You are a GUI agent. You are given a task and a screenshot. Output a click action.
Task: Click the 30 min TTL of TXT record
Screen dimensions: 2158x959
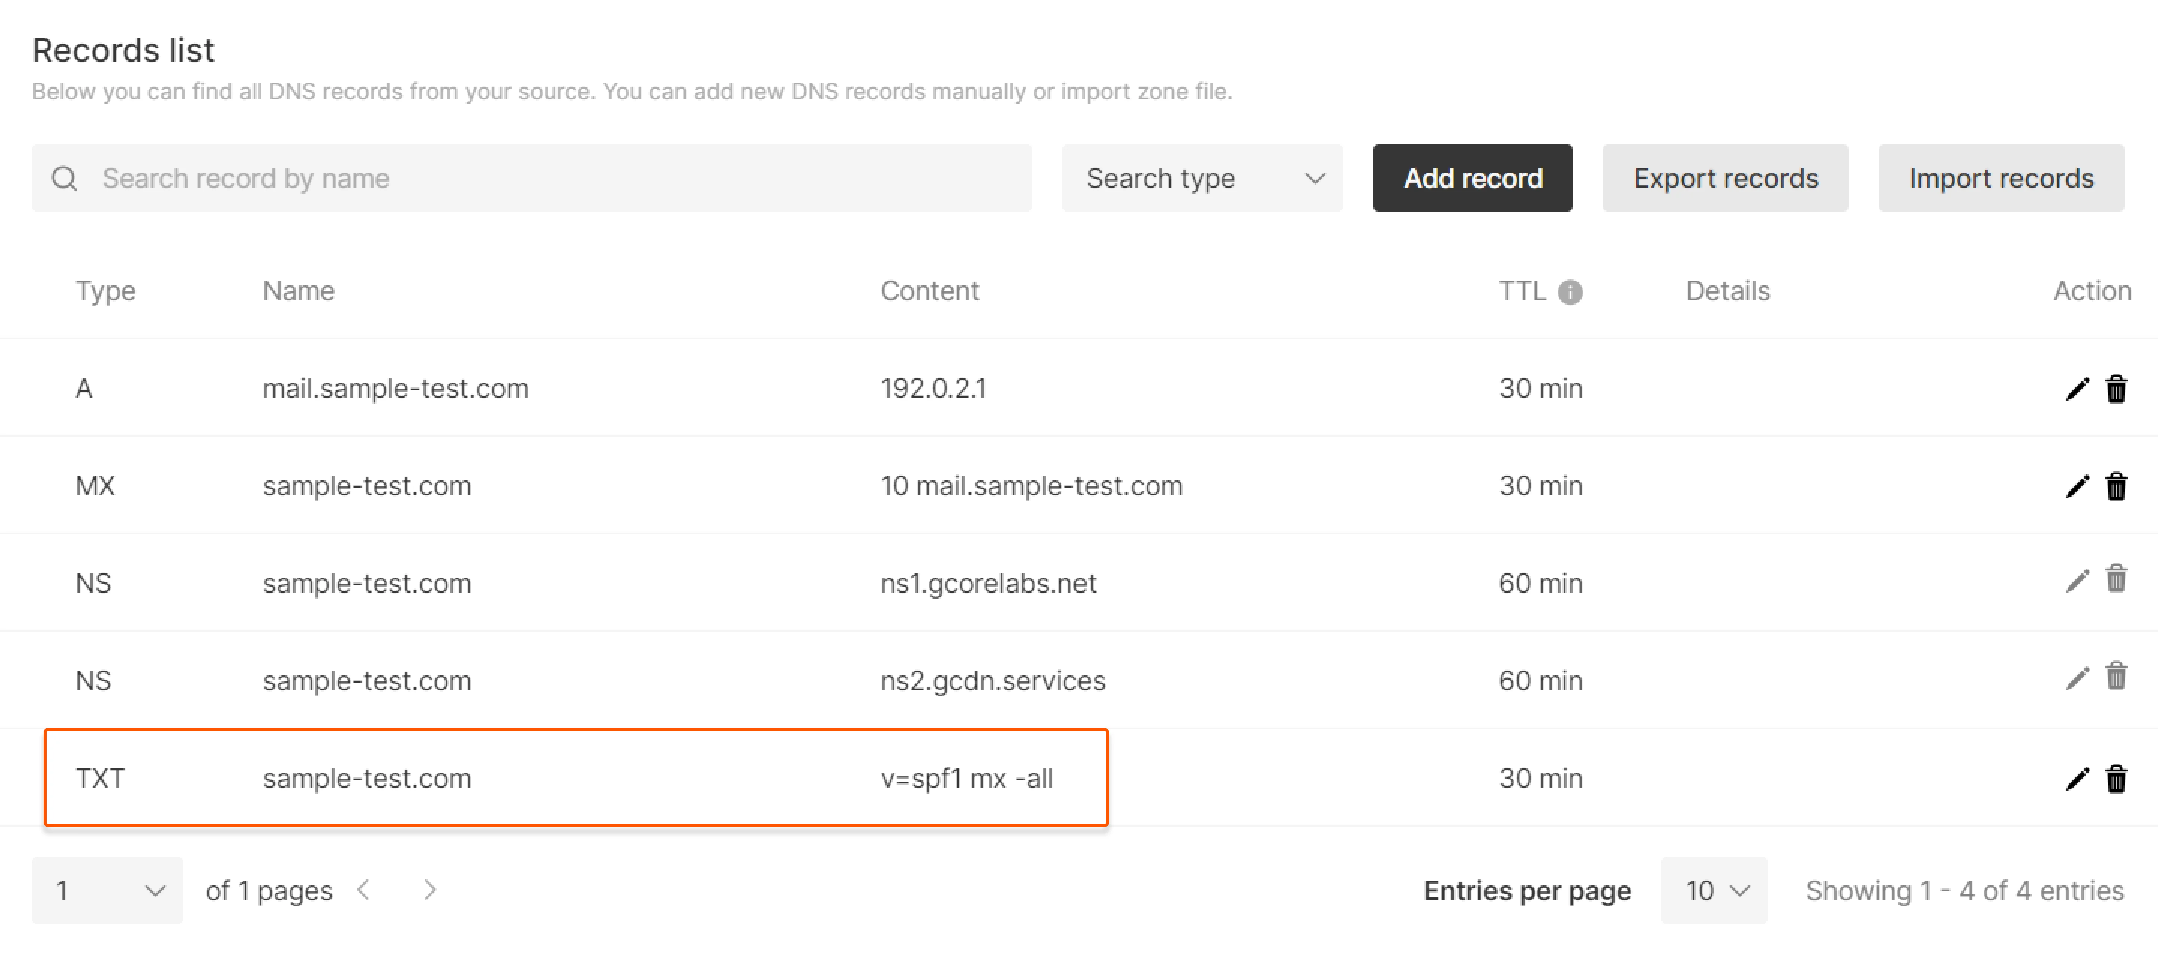1540,779
